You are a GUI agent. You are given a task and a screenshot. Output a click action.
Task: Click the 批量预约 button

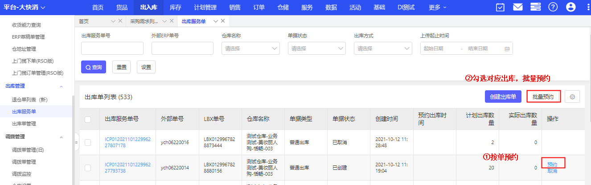543,97
